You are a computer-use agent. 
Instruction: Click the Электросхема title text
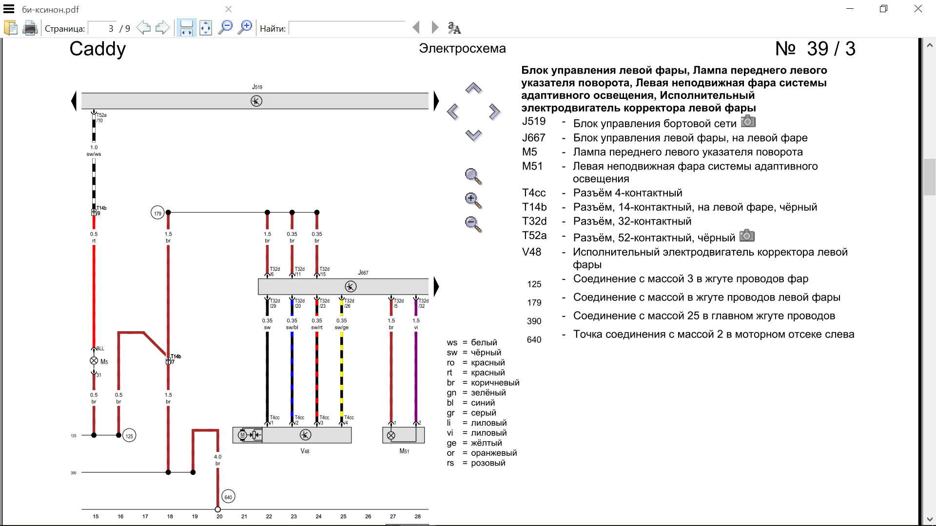point(462,48)
